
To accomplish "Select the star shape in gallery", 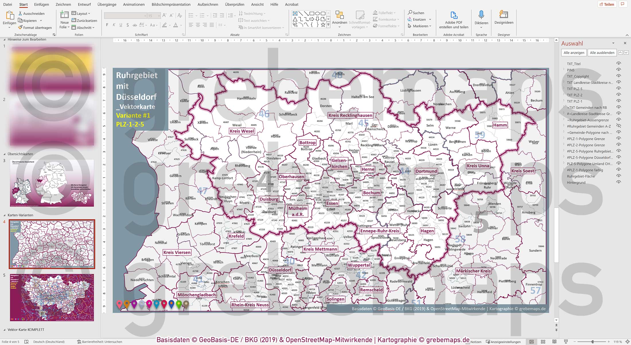I will 323,25.
